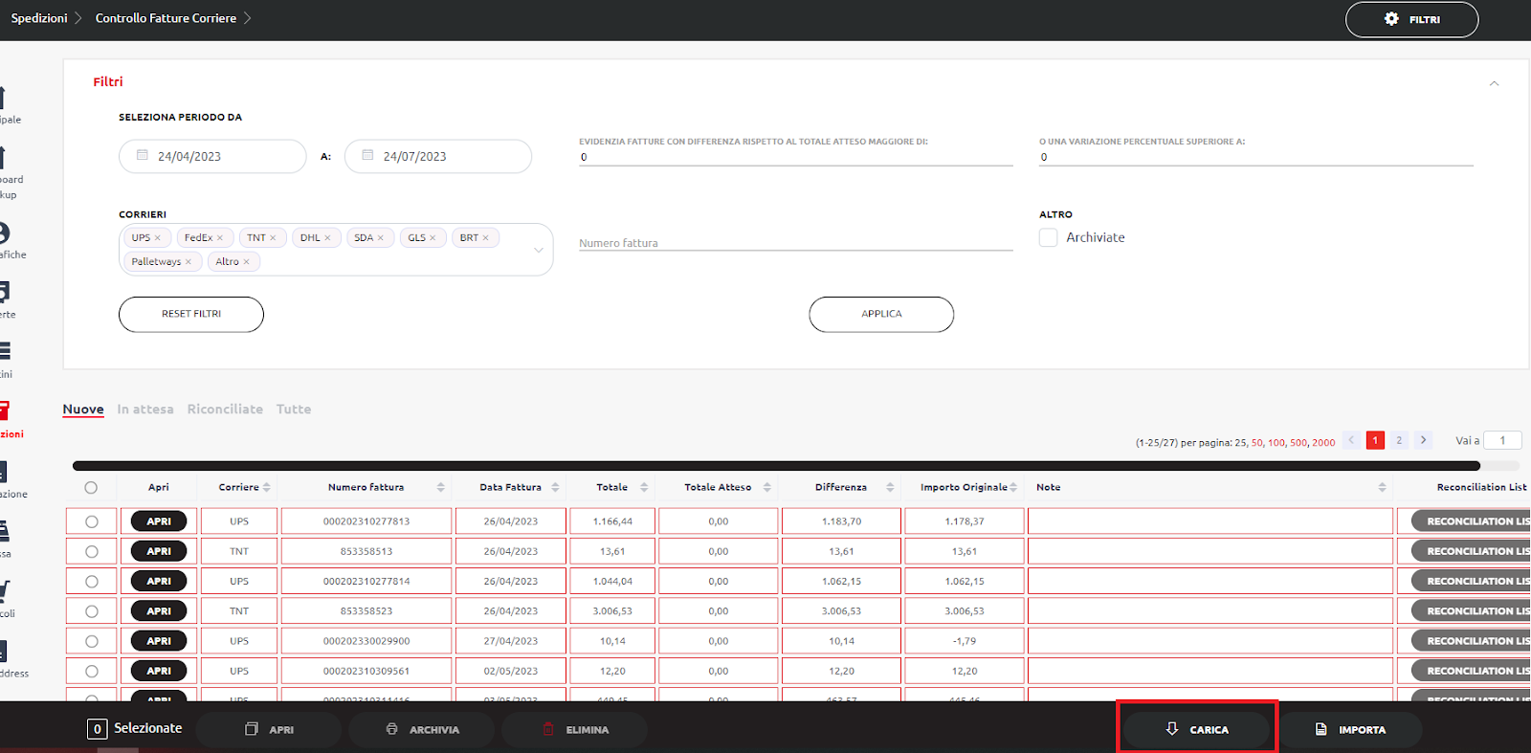1531x753 pixels.
Task: Sort table by Totale Atteso column
Action: [x=767, y=488]
